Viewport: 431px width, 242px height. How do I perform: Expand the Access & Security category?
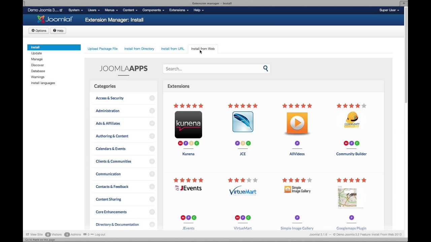[x=152, y=98]
